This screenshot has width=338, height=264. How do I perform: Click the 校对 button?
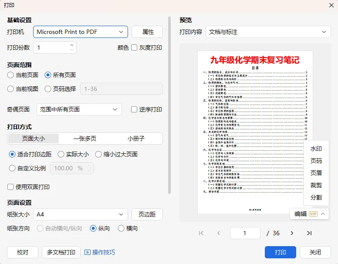pos(23,252)
